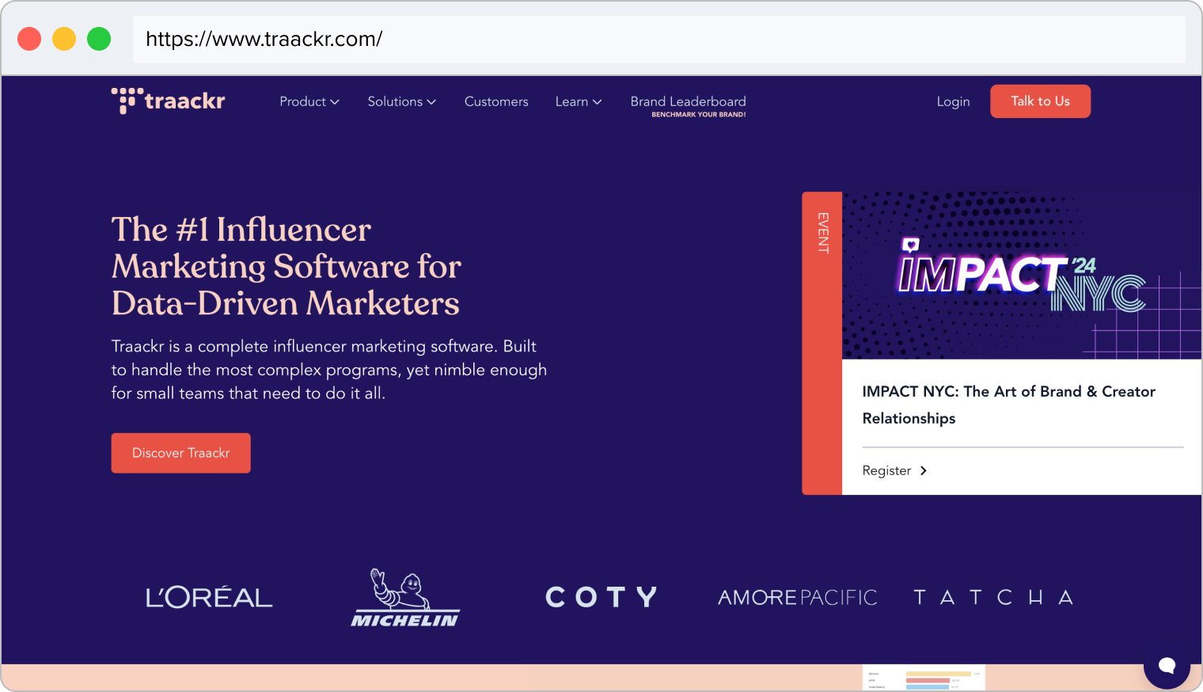Click the Traackr logo in header

(x=169, y=101)
